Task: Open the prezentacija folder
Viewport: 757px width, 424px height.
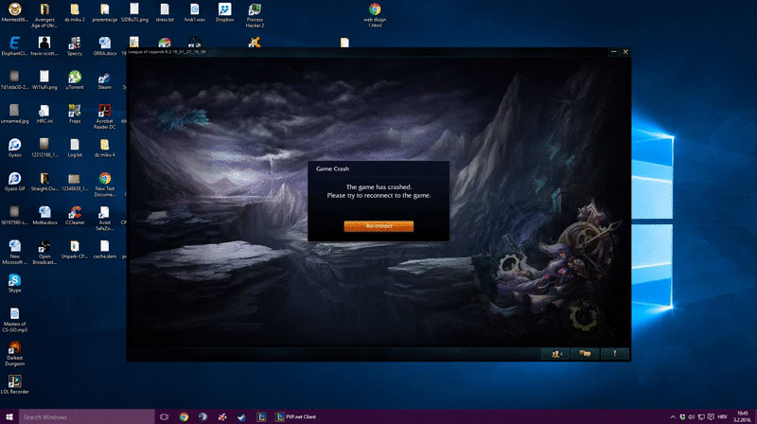Action: (105, 13)
